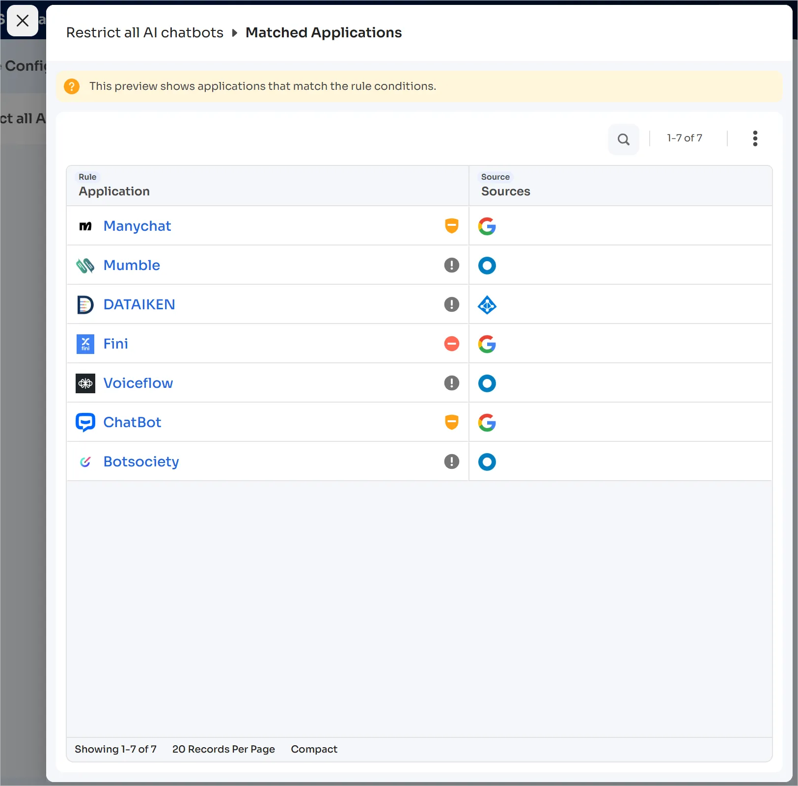
Task: Click the Okta source icon for Voiceflow
Action: coord(487,383)
